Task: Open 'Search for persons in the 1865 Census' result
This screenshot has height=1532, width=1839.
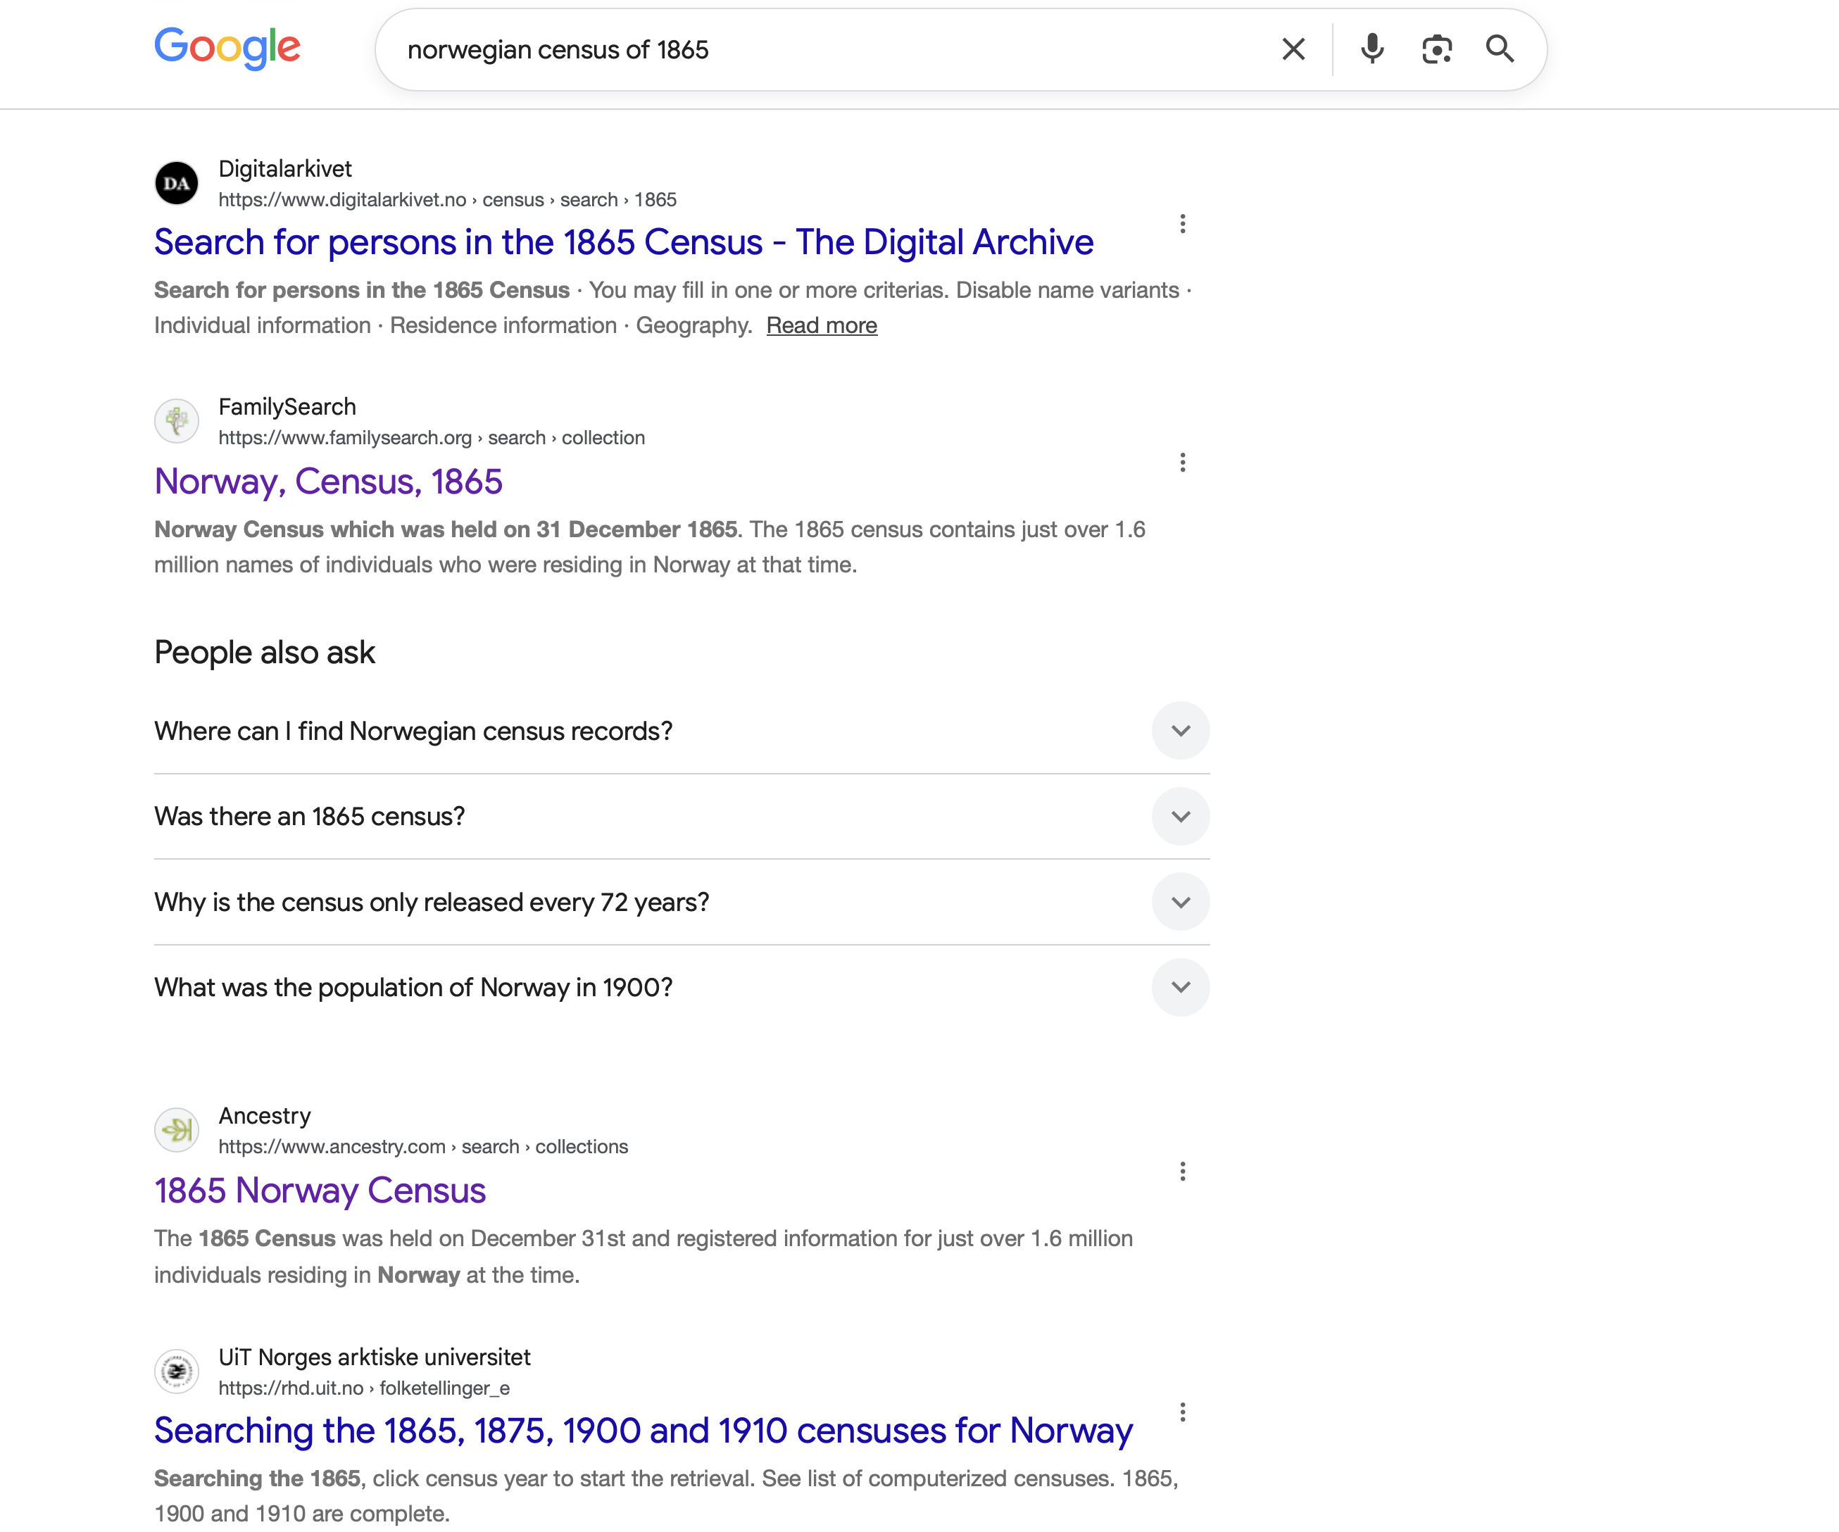Action: click(x=624, y=241)
